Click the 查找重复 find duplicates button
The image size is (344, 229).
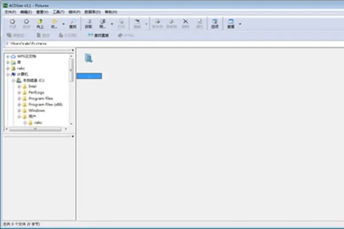[x=98, y=35]
